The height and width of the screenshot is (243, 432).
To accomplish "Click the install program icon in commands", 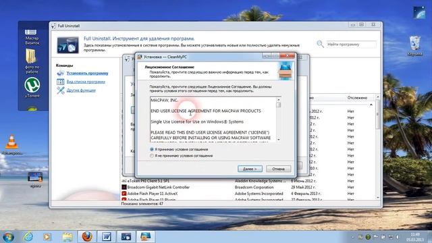I will tap(60, 73).
